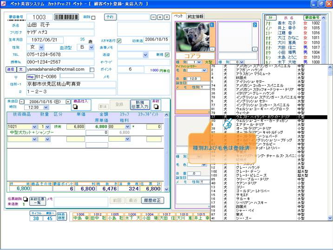This screenshot has width=333, height=250.
Task: Open the 1021 product code dropdown
Action: click(x=34, y=127)
